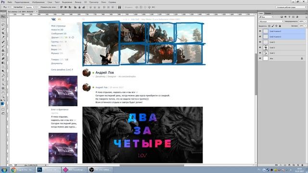Lock all padlock icon in Layers panel
Image resolution: width=308 pixels, height=173 pixels.
280,26
